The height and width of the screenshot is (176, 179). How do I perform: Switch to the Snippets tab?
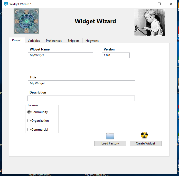[x=73, y=41]
